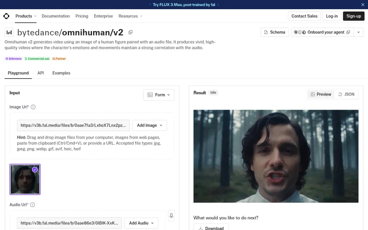
Task: Switch result view to Preview
Action: click(x=321, y=94)
